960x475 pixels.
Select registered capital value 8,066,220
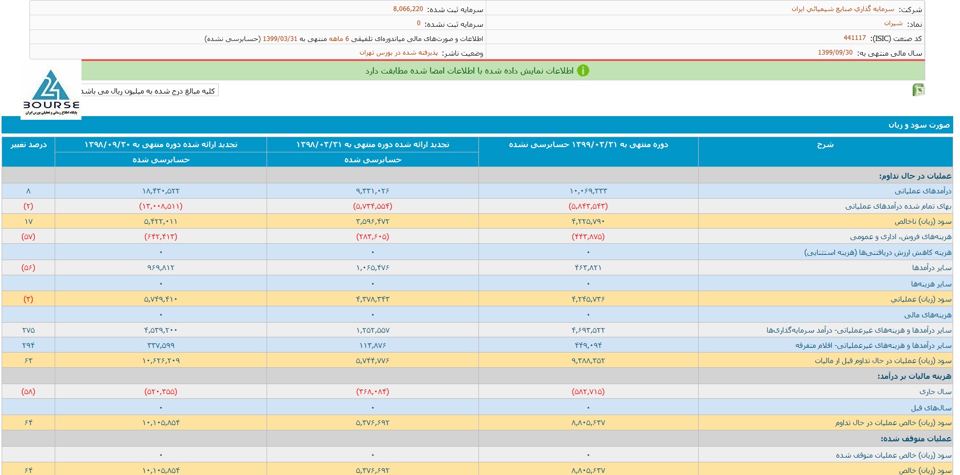[x=408, y=9]
